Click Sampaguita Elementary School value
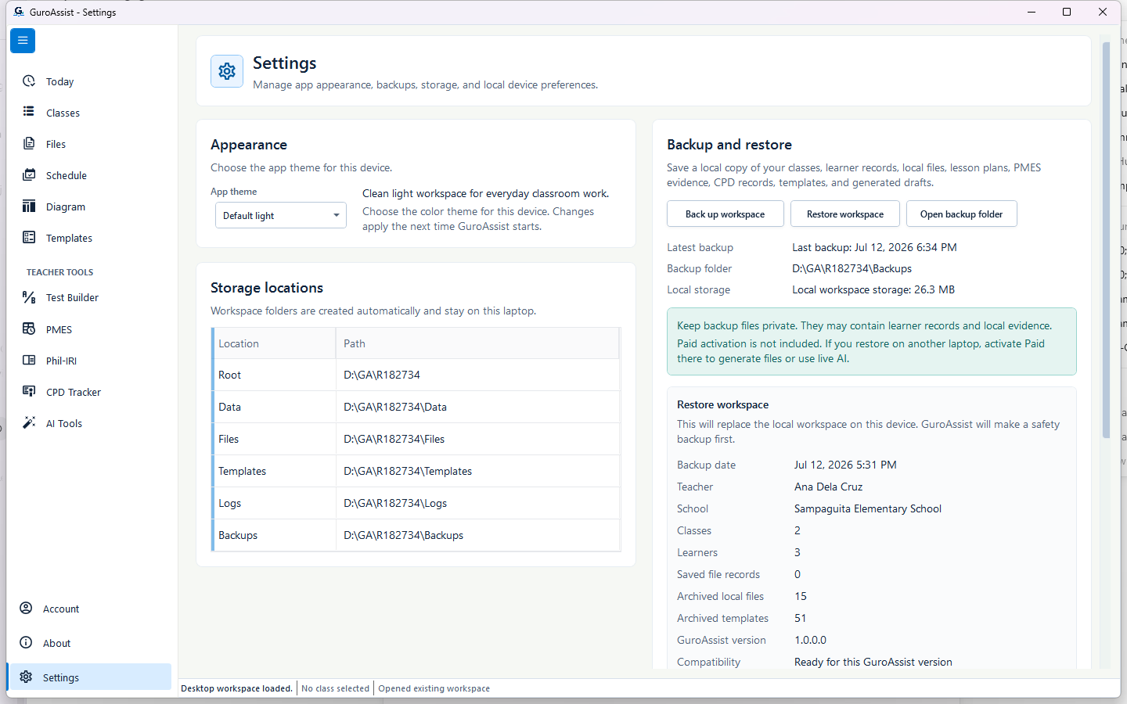This screenshot has width=1127, height=704. [868, 508]
